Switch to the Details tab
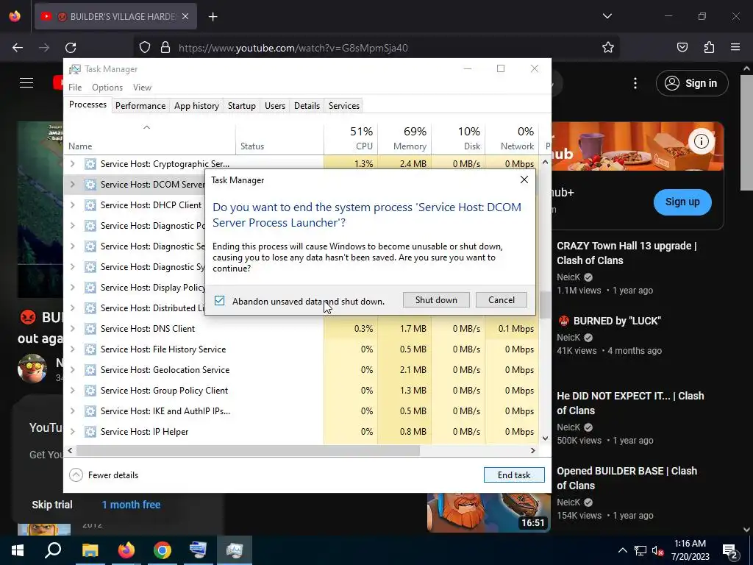The width and height of the screenshot is (753, 565). [307, 106]
